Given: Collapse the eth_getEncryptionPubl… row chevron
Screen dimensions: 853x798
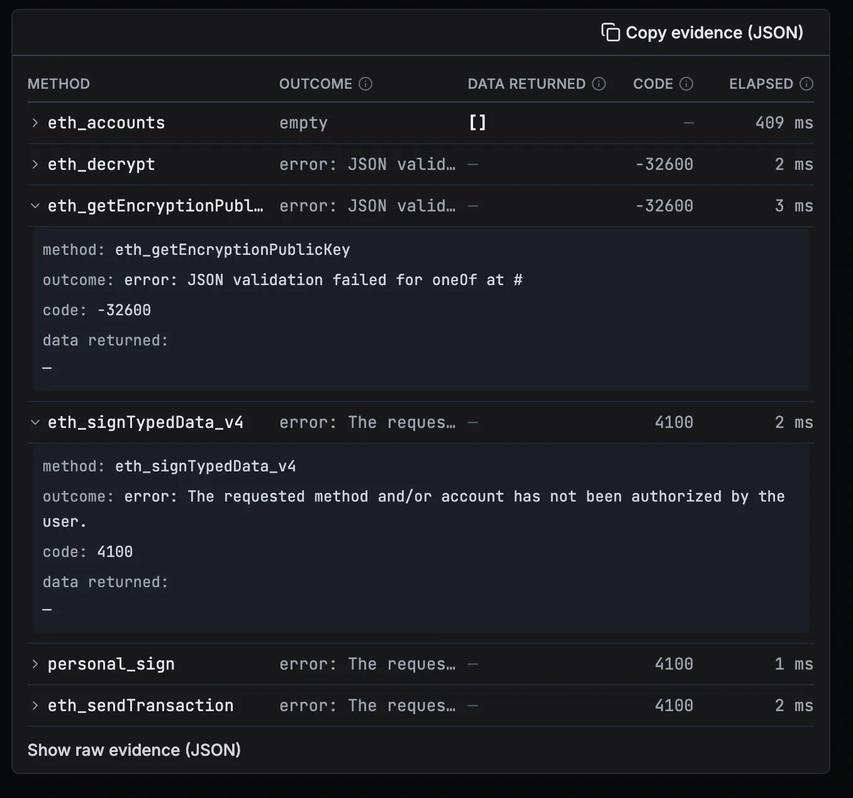Looking at the screenshot, I should 35,206.
